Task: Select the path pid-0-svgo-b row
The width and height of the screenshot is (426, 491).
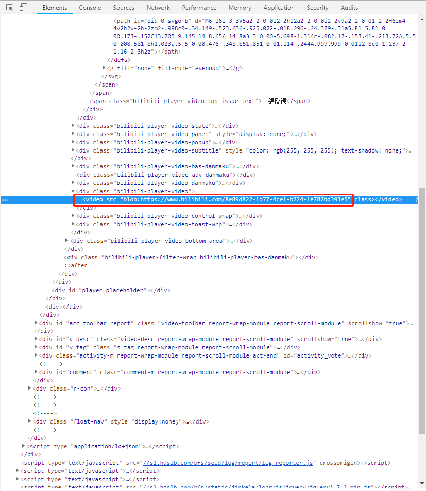Action: (264, 36)
